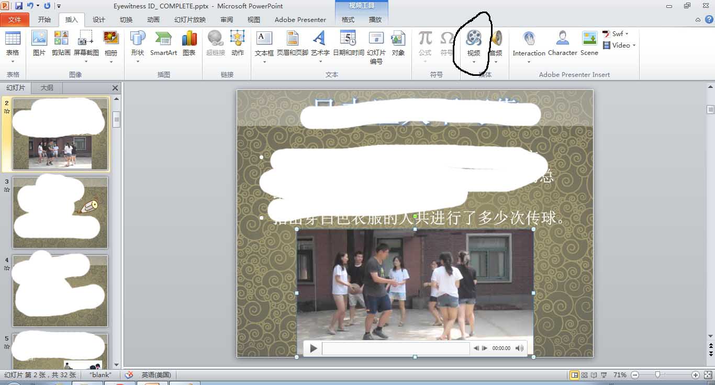
Task: Switch to the Transitions (切换) tab
Action: coord(126,20)
